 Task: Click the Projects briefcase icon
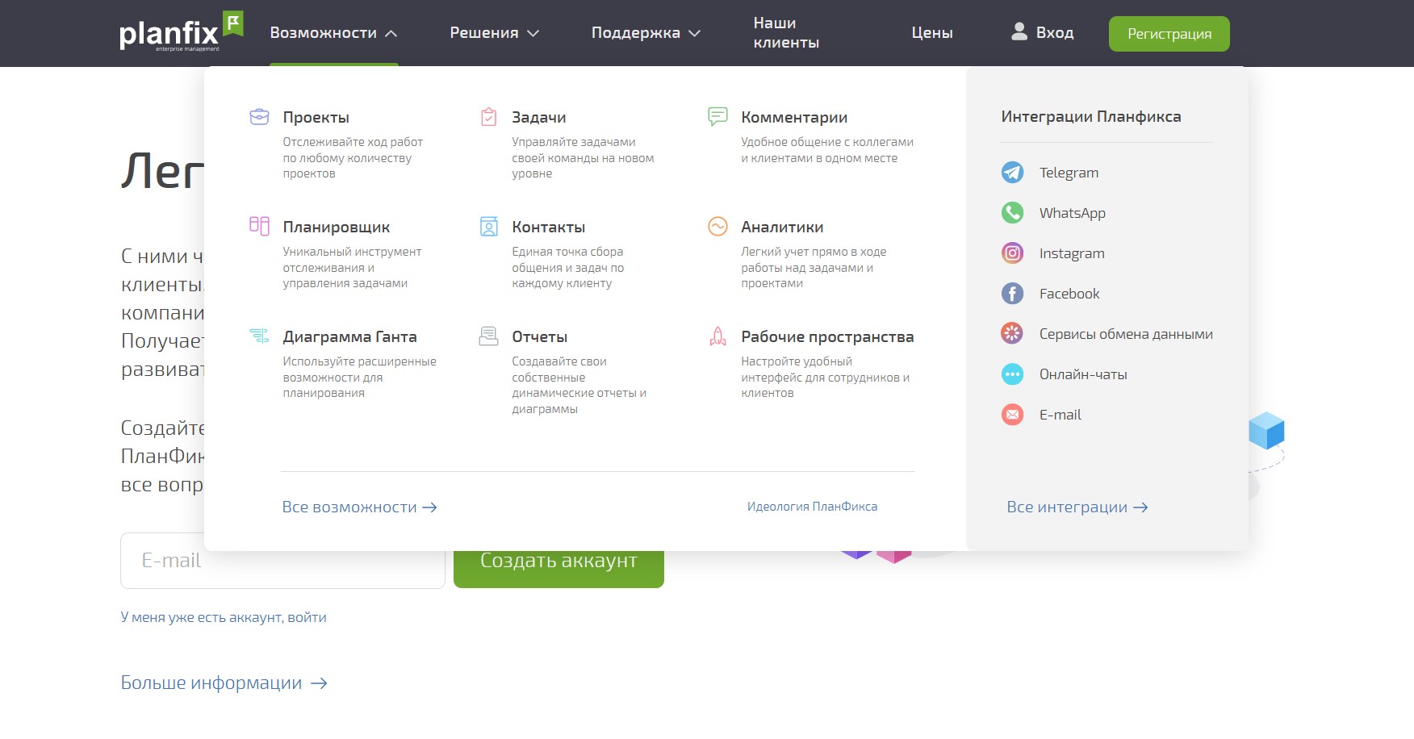[x=259, y=117]
